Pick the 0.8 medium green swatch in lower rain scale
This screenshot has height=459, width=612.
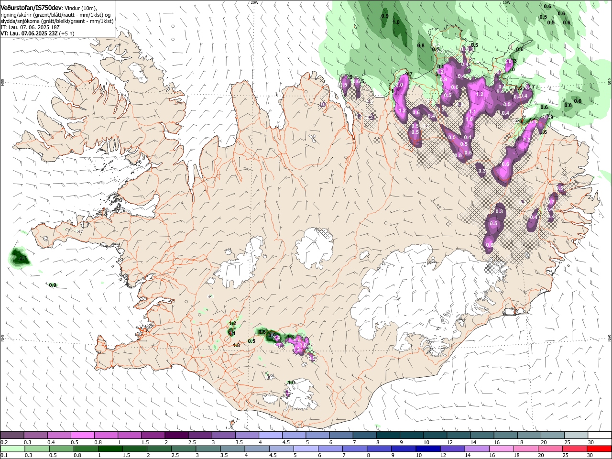pyautogui.click(x=86, y=448)
